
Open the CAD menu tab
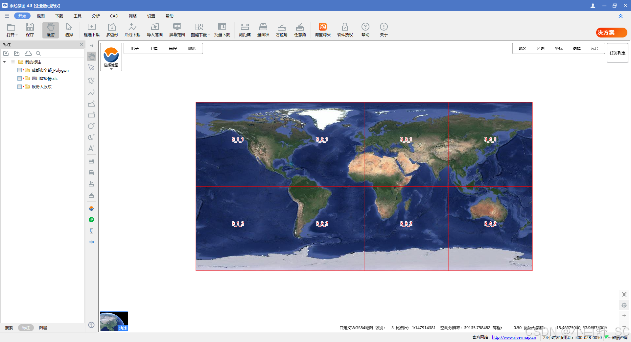(x=114, y=16)
